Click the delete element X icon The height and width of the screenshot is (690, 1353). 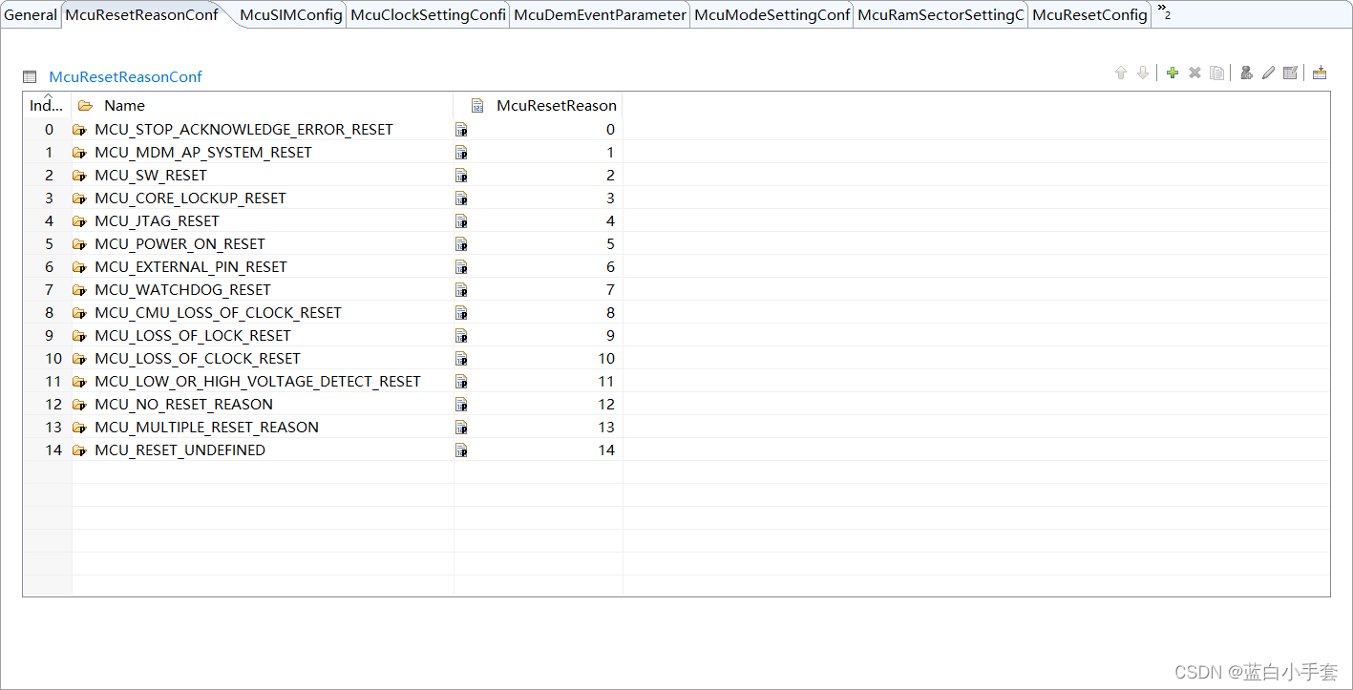pos(1194,73)
